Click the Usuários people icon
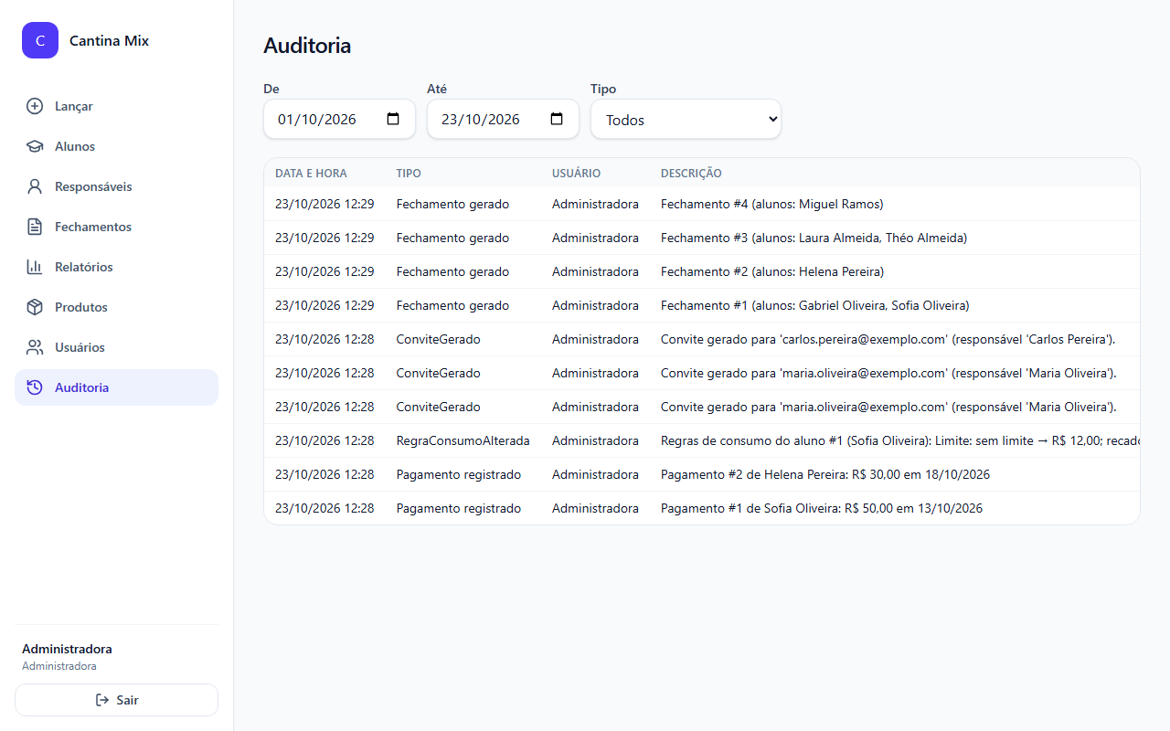The width and height of the screenshot is (1170, 731). [35, 347]
